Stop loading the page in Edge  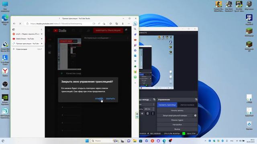tap(20, 24)
